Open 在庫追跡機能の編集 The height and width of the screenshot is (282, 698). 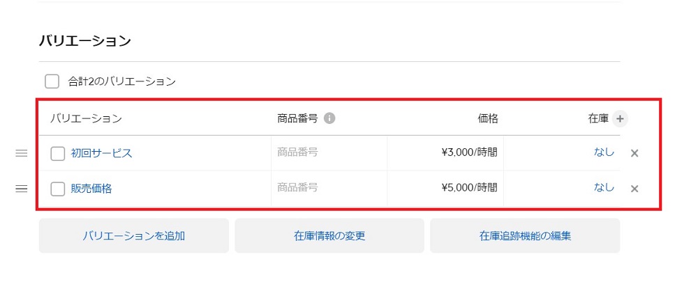point(525,235)
